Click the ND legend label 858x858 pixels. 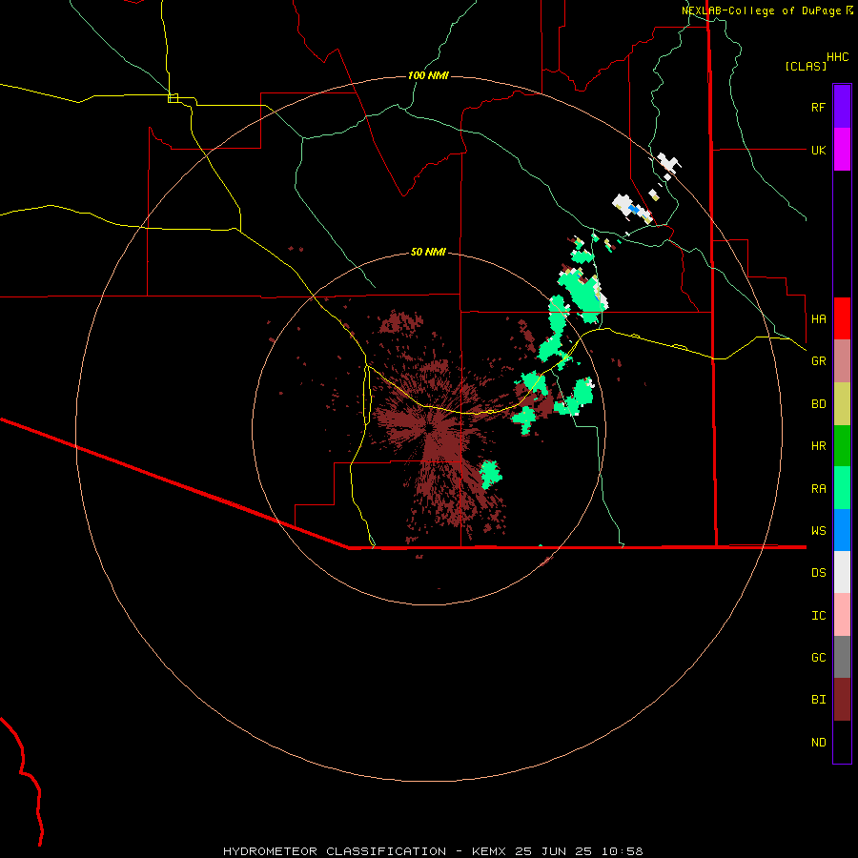[x=818, y=743]
